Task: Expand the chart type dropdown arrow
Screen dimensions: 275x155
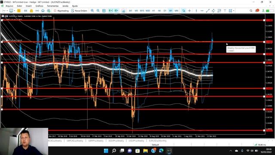Action: tap(7, 11)
